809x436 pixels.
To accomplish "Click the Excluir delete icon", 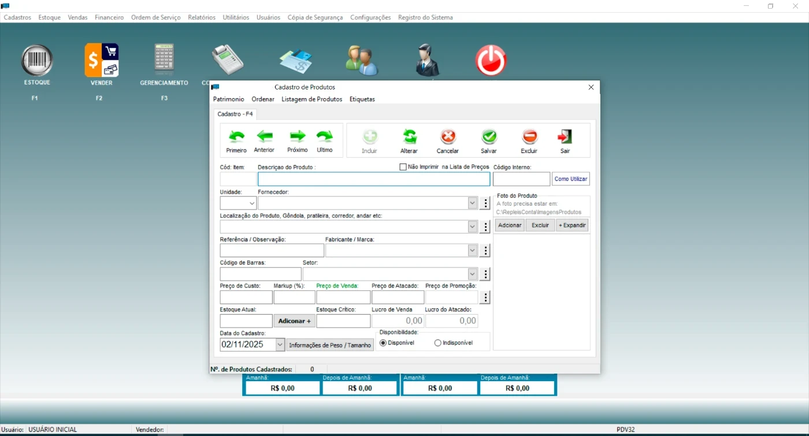I will [529, 137].
